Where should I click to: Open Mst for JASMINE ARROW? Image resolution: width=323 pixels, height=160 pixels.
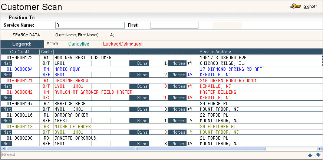[6, 86]
